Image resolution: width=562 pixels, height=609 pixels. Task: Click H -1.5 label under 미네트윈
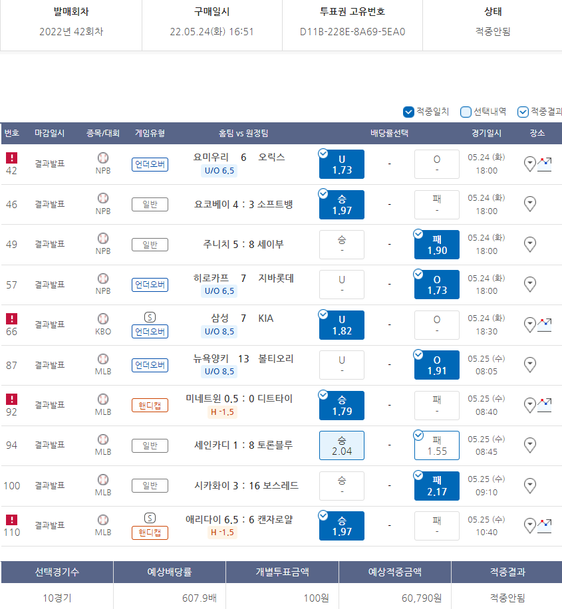pos(222,412)
